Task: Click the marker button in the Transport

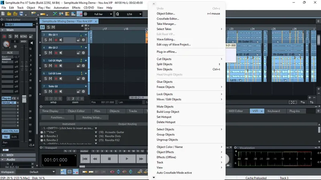Action: tap(84, 151)
